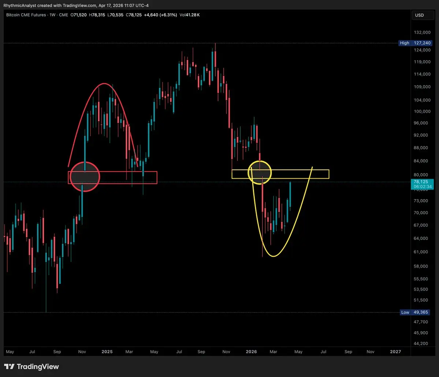This screenshot has height=377, width=439.
Task: Select the 1W interval label in the header
Action: click(x=53, y=15)
